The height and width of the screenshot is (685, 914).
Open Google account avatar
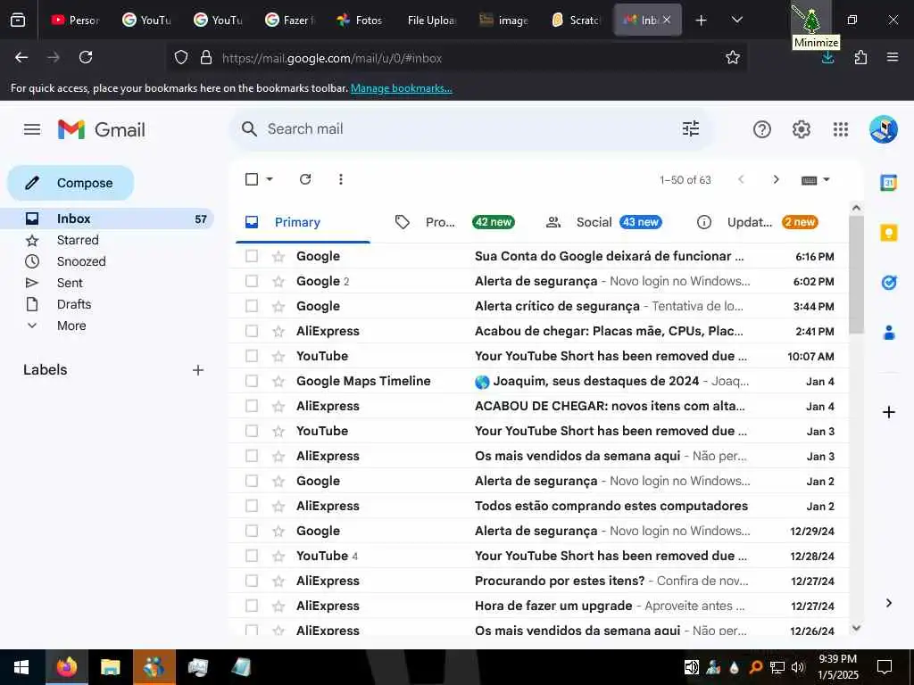click(x=884, y=129)
